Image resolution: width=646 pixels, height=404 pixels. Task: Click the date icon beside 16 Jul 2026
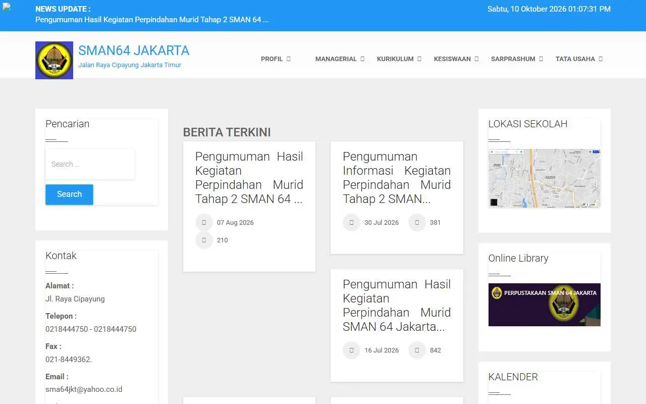351,350
